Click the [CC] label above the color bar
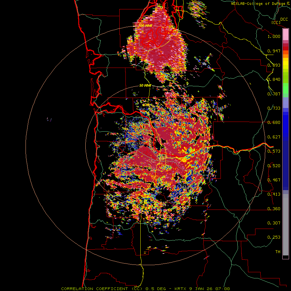This screenshot has width=291, height=291. [276, 22]
